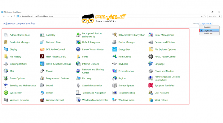Open the Work Folders link
The height and width of the screenshot is (123, 223).
click(161, 100)
